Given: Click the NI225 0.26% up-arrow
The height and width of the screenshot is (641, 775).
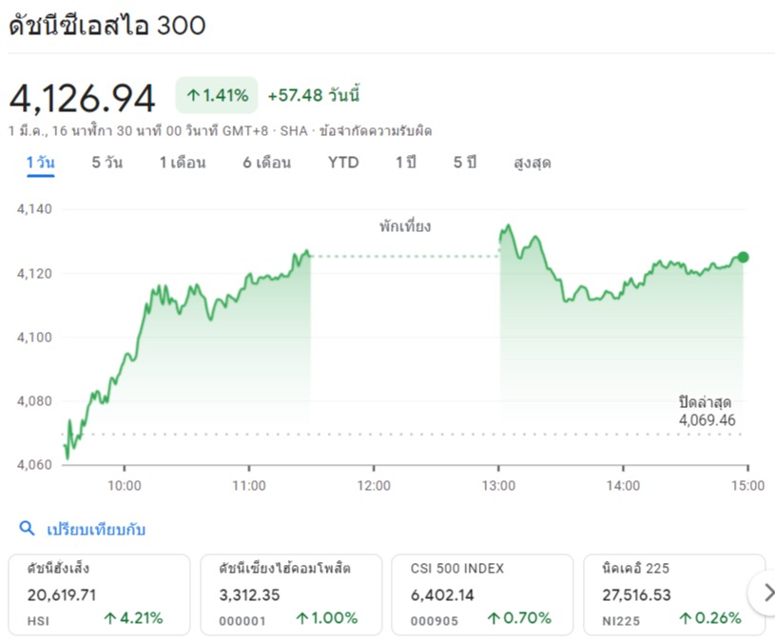Looking at the screenshot, I should pos(685,618).
